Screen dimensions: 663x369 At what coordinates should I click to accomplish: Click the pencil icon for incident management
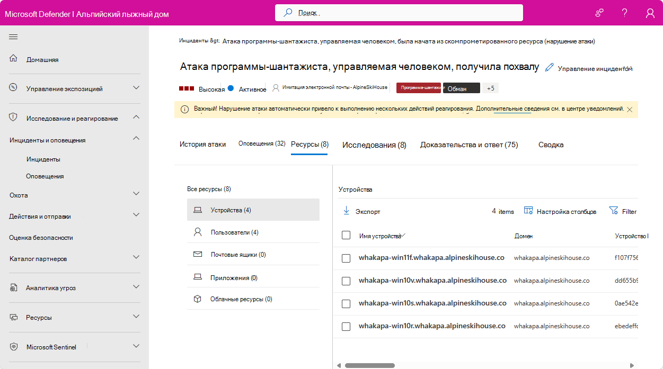click(x=550, y=67)
